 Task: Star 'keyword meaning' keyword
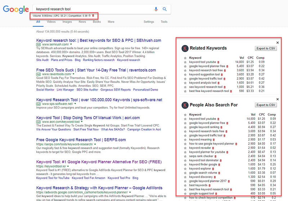tap(185, 140)
